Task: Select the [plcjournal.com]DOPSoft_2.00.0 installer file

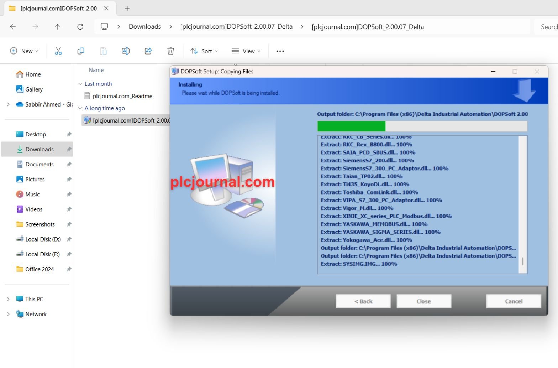Action: pyautogui.click(x=126, y=120)
